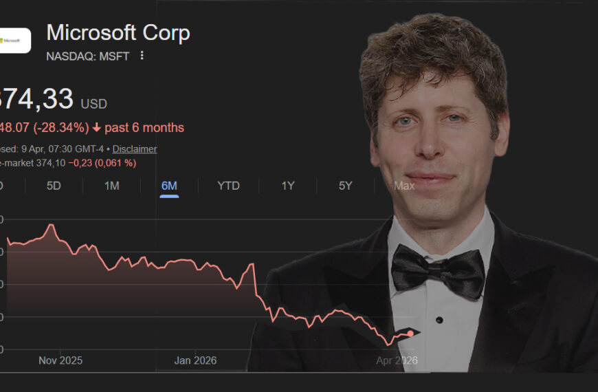Open the 5Y range tab
598x392 pixels.
coord(345,186)
